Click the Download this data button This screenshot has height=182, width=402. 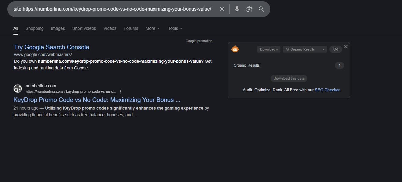[289, 79]
